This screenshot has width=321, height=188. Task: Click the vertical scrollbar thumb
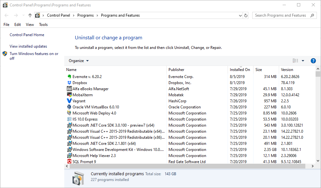point(318,74)
